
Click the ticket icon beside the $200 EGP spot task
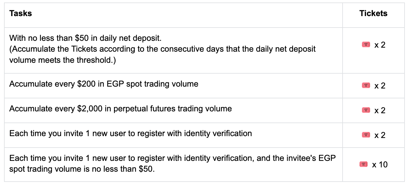[366, 85]
